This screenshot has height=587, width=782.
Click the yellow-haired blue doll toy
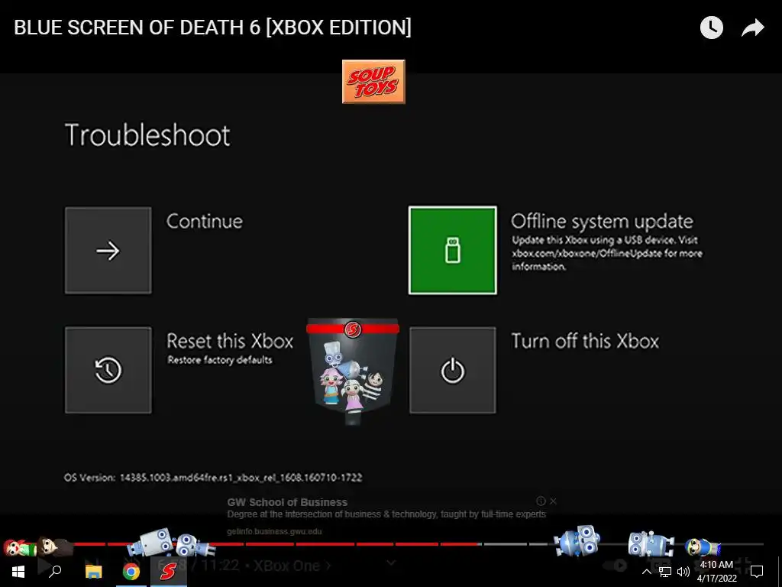coord(703,547)
